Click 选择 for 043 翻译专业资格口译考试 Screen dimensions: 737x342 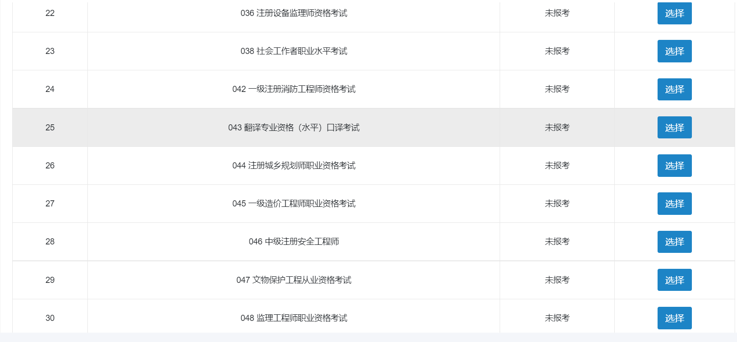[x=674, y=127]
